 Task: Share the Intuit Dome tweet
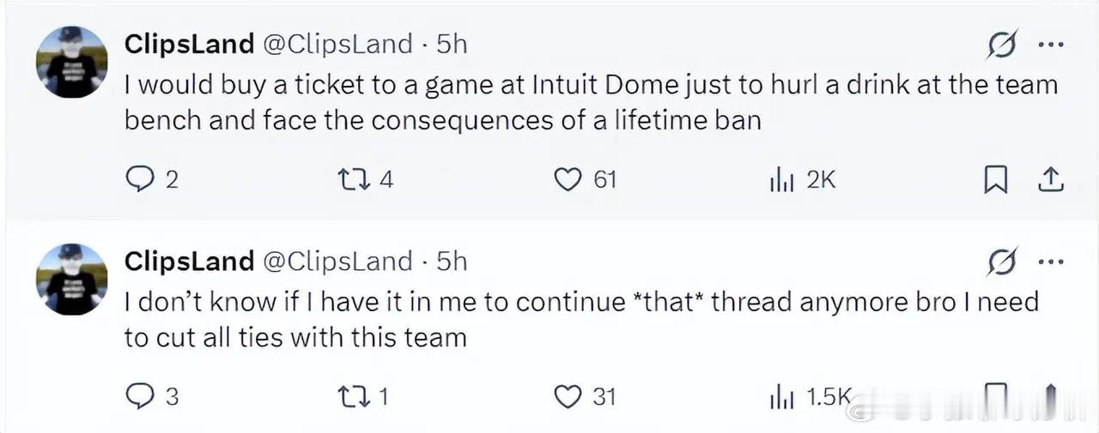[1051, 179]
